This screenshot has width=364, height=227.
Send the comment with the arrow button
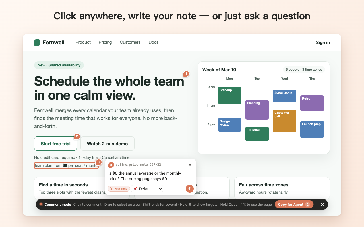click(x=189, y=189)
